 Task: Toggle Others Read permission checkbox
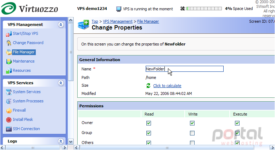[148, 143]
